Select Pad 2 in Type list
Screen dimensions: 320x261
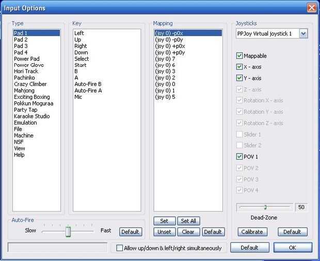37,40
